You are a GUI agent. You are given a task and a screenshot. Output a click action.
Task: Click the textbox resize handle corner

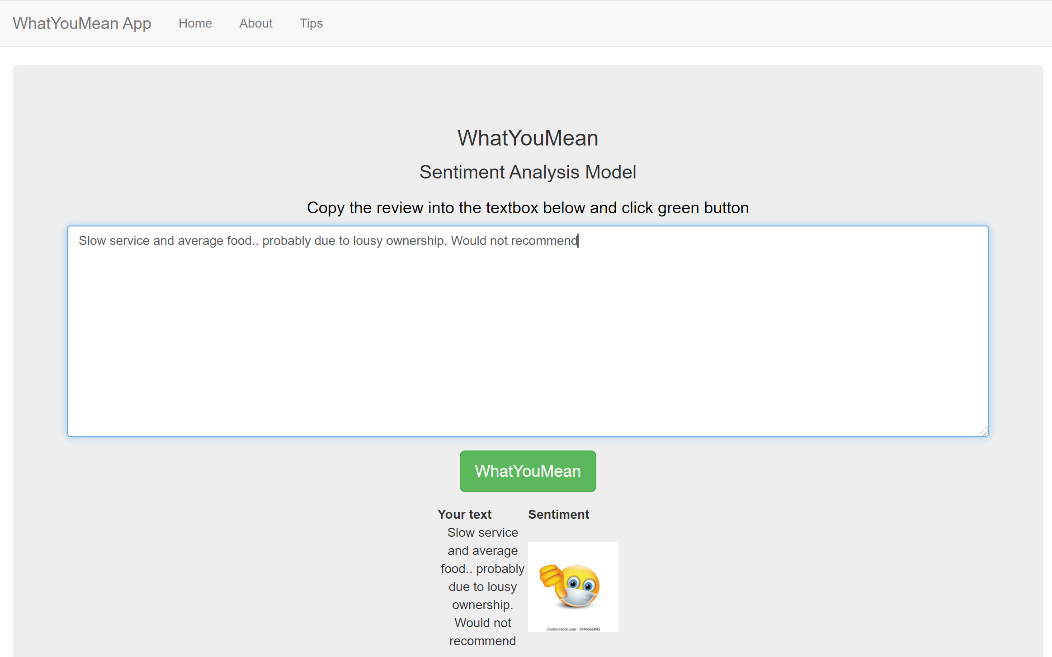[983, 432]
